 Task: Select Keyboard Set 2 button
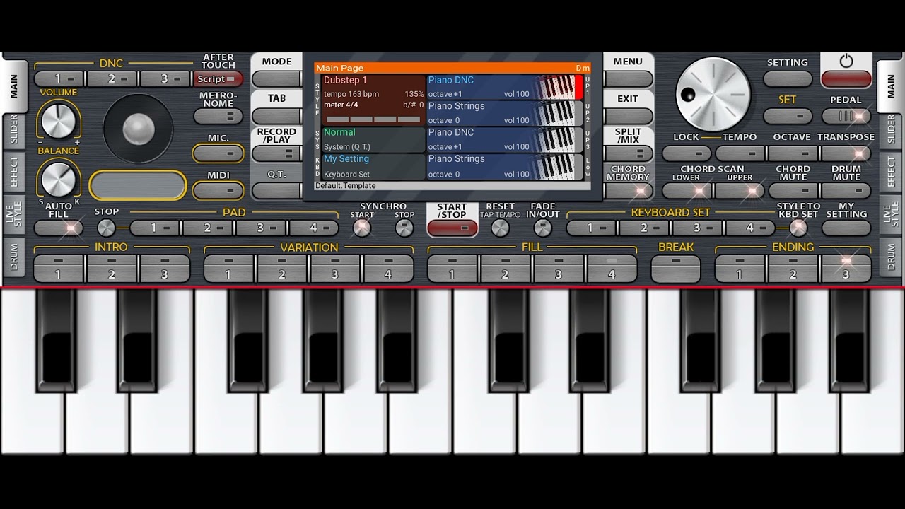644,228
